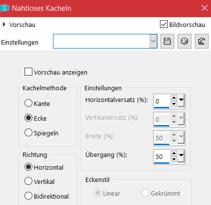211x205 pixels.
Task: Choose Vertikal direction option
Action: 28,181
